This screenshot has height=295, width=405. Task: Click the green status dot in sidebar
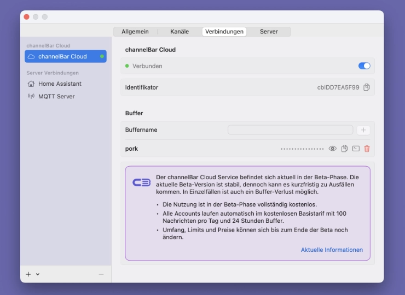coord(102,56)
